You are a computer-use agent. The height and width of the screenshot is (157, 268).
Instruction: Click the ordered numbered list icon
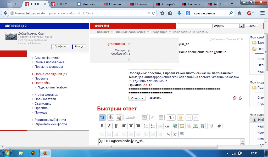click(146, 126)
